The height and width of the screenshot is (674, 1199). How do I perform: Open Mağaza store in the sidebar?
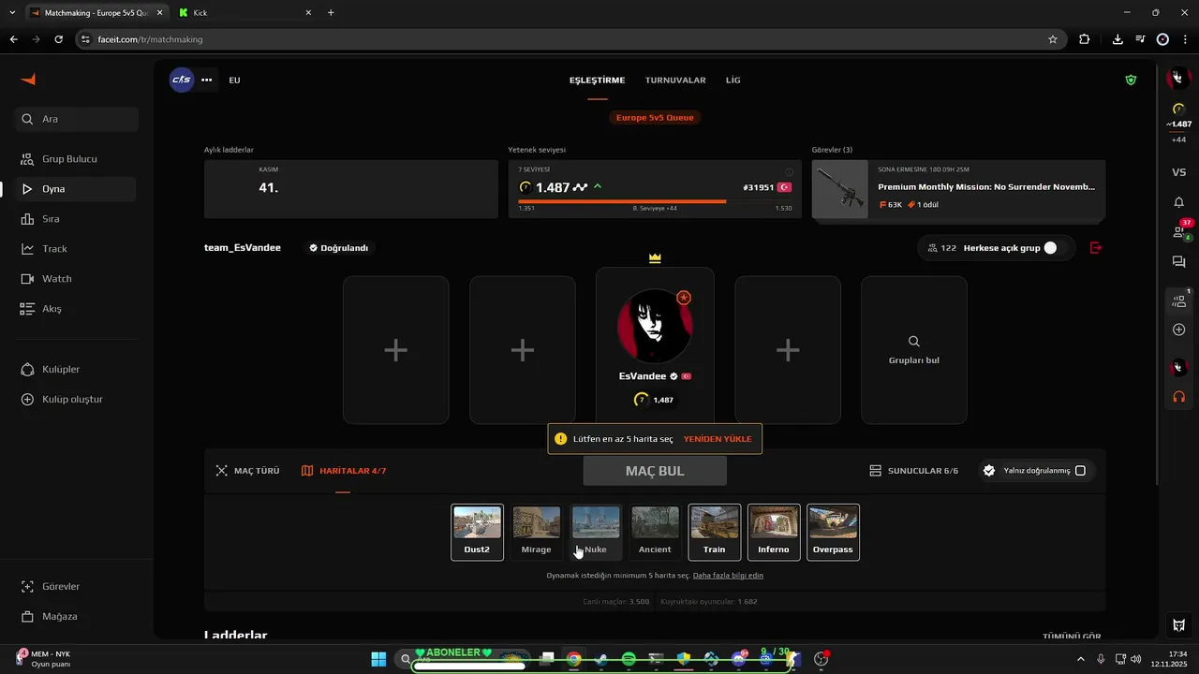point(75,617)
